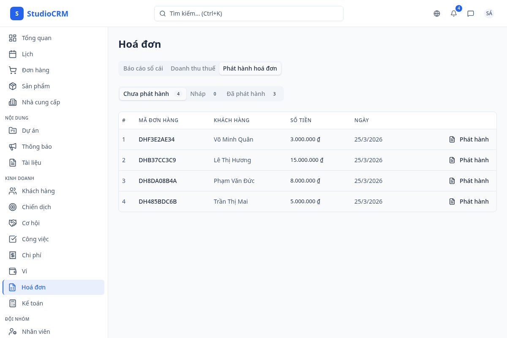Open the chat messages icon
This screenshot has width=507, height=338.
click(x=471, y=14)
